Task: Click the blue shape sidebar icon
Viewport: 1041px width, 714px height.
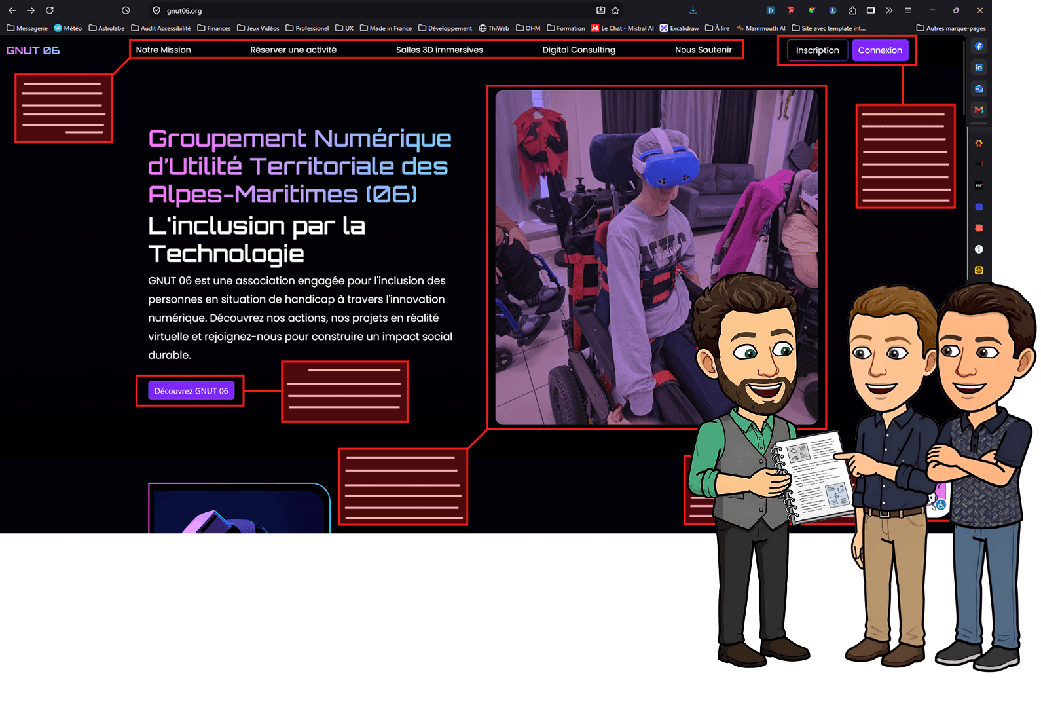Action: click(x=979, y=207)
